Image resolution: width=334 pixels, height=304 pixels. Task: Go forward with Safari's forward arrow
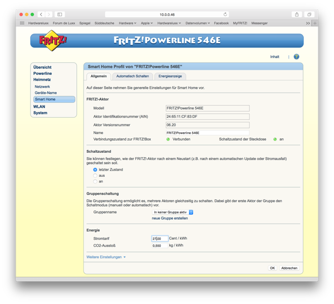click(49, 15)
